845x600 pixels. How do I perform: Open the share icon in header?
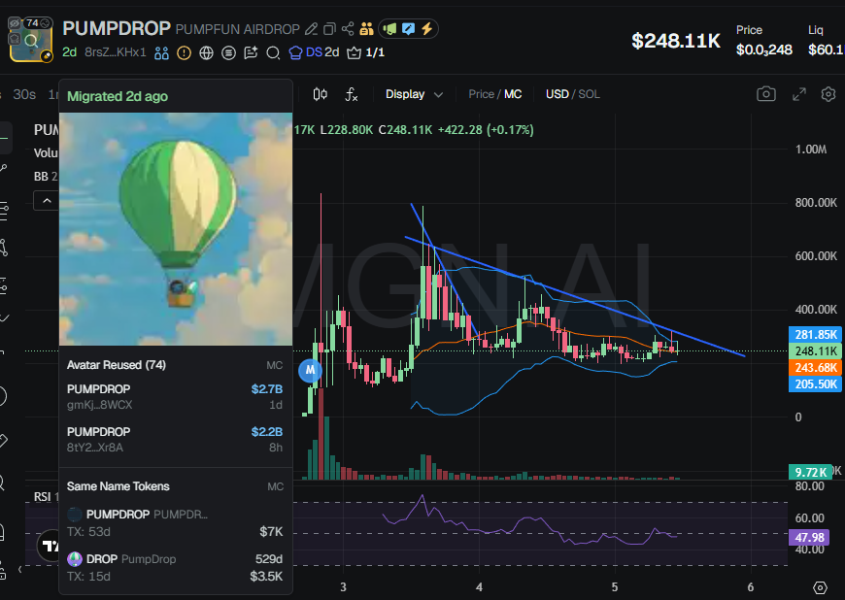348,29
